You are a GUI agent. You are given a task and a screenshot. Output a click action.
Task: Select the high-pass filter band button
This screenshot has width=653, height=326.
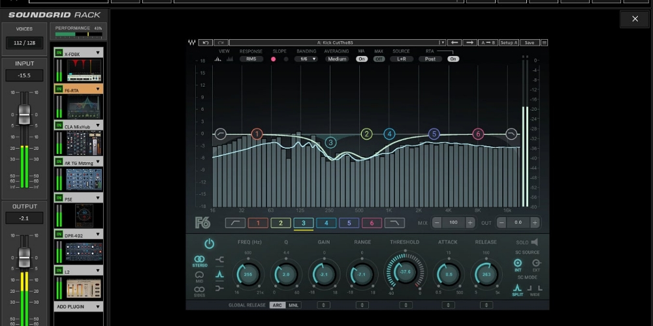(x=235, y=223)
